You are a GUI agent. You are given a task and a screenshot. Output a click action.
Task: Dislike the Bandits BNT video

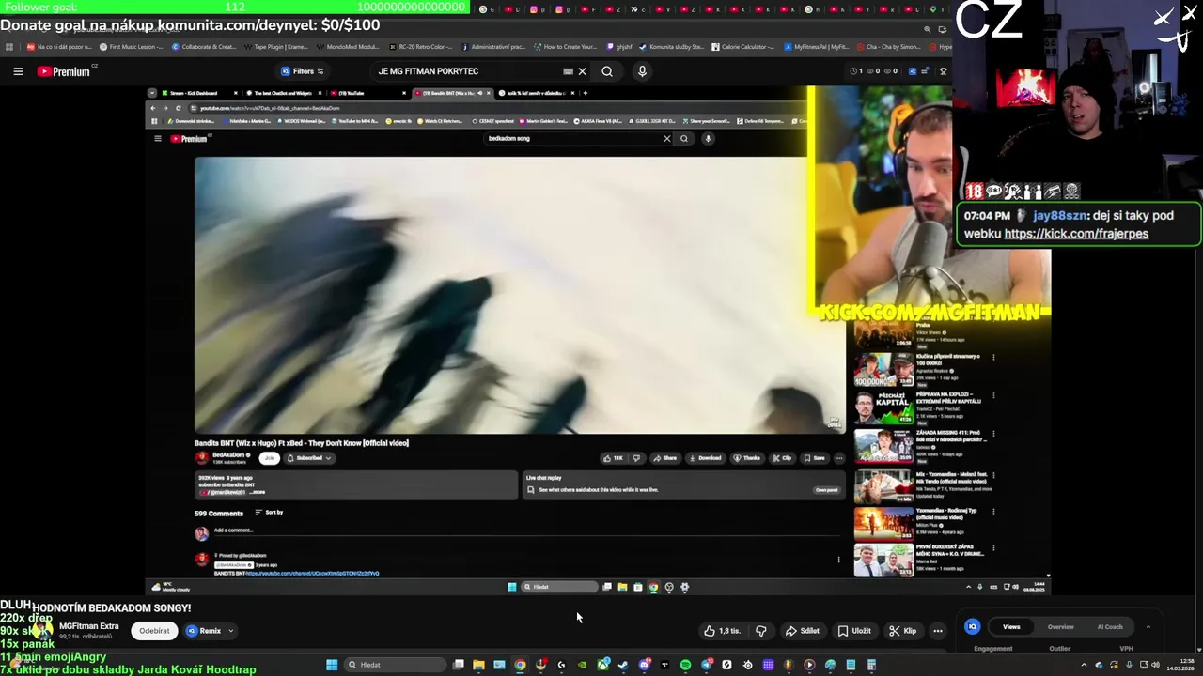tap(636, 458)
